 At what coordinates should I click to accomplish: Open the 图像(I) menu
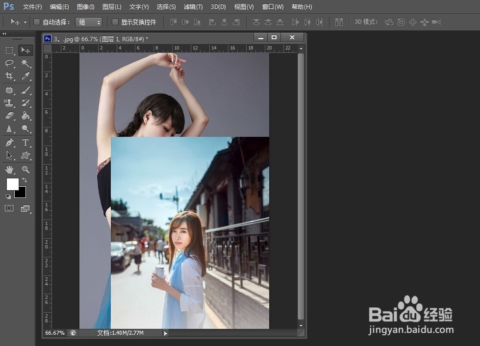[86, 7]
